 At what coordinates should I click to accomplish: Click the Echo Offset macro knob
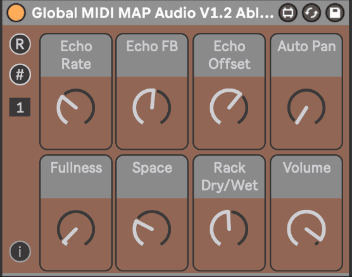[x=229, y=107]
